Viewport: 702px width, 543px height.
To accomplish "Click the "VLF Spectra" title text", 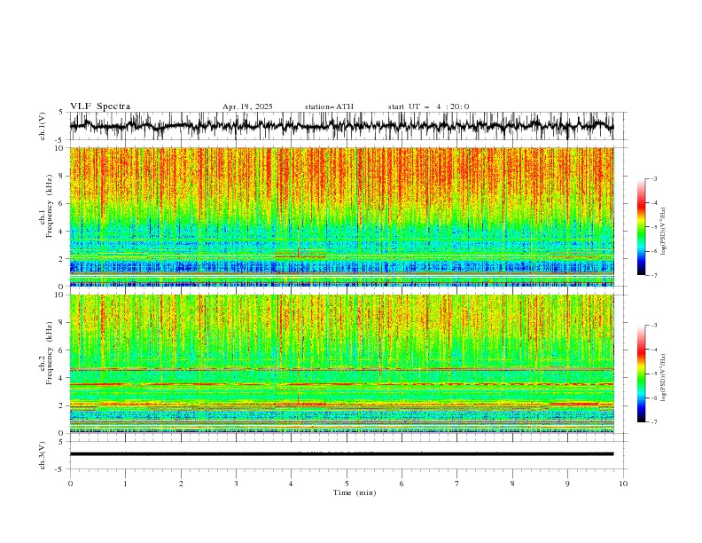I will 100,106.
